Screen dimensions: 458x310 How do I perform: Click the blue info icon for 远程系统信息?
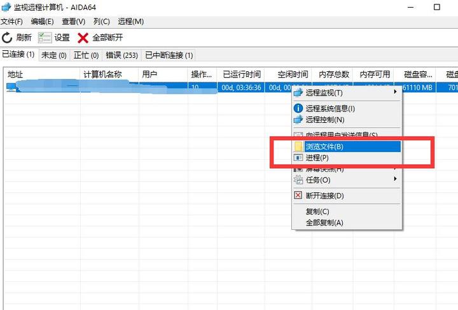tap(298, 108)
